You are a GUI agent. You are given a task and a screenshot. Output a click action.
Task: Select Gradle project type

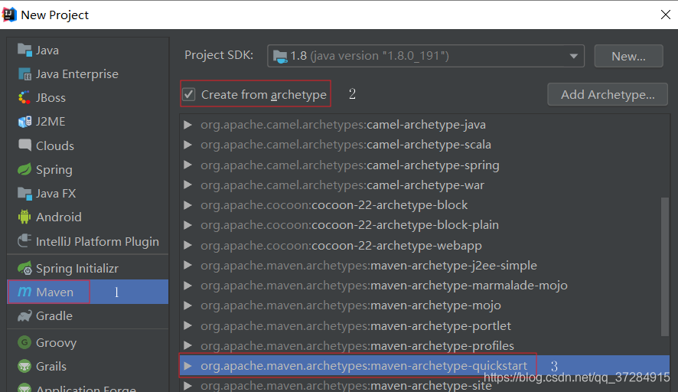[x=88, y=316]
